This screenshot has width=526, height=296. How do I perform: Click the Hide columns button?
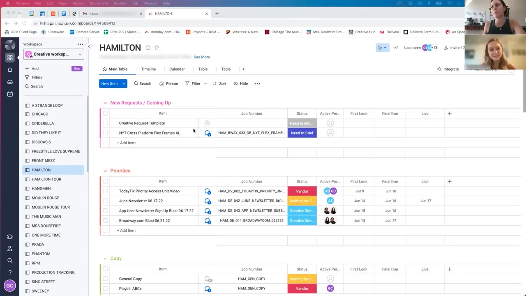coord(241,83)
